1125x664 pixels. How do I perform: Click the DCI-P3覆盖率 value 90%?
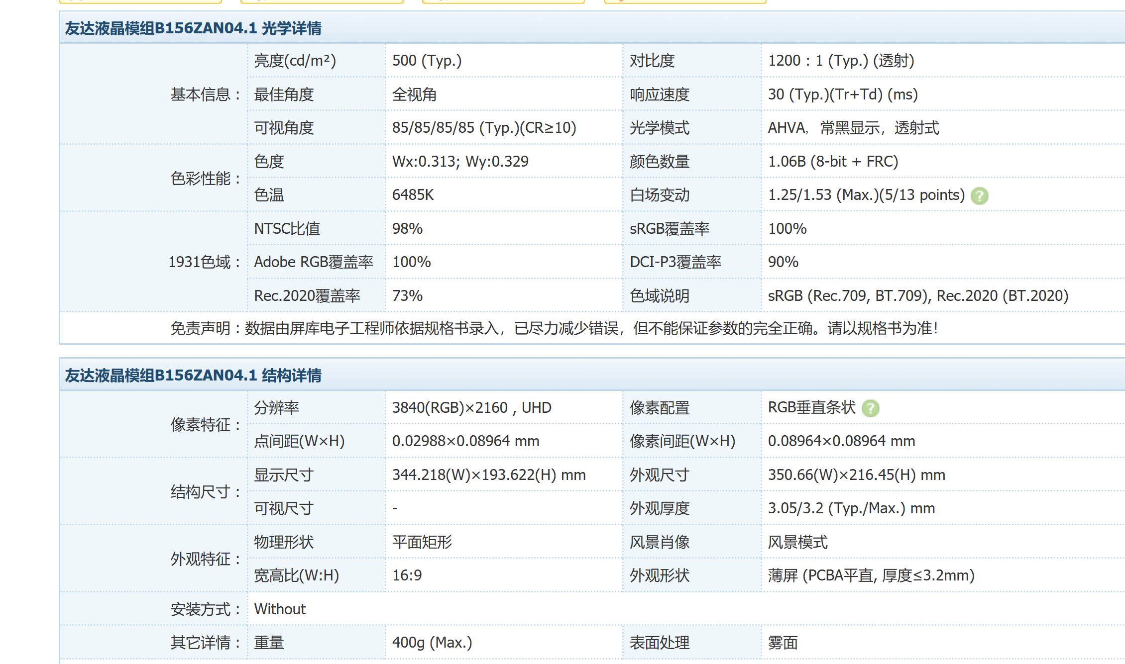783,262
